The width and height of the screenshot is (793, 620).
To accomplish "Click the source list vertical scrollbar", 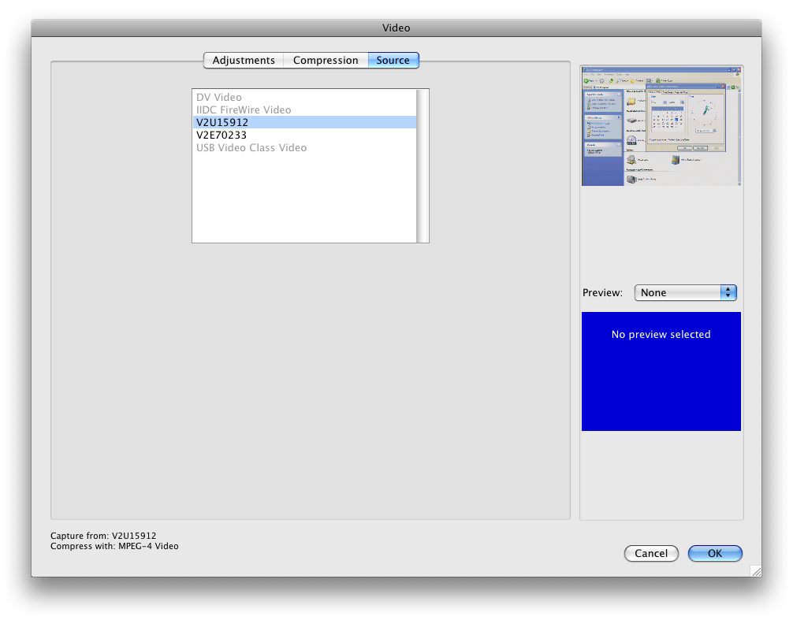I will click(423, 165).
